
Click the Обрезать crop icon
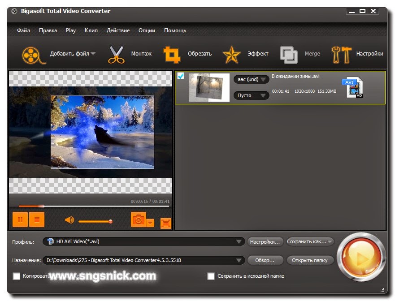click(172, 54)
